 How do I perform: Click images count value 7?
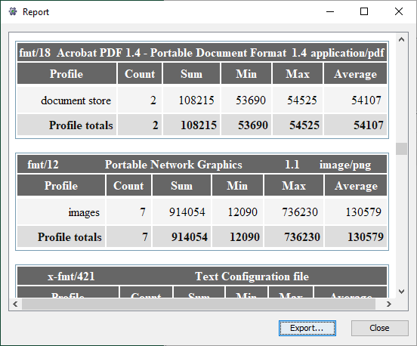tap(128, 212)
